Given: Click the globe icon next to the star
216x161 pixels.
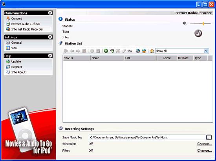Looking at the screenshot, I should (144, 51).
